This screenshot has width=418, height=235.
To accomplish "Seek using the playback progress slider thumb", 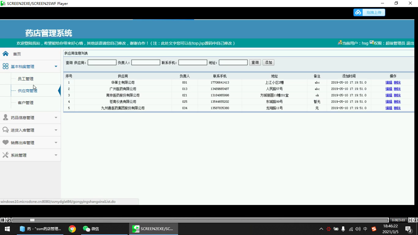I will [32, 220].
